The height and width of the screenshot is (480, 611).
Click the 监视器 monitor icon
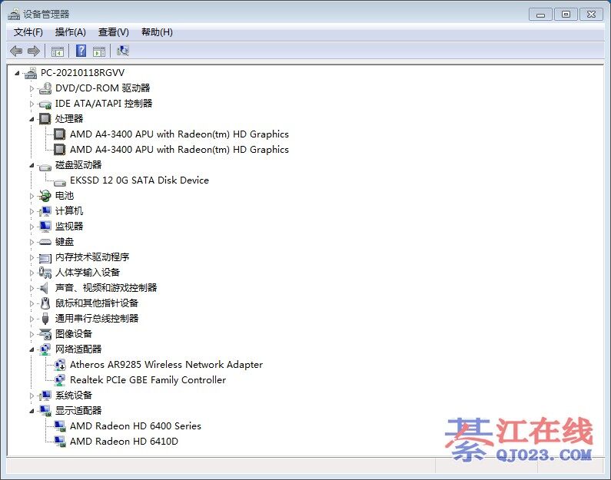tap(45, 227)
